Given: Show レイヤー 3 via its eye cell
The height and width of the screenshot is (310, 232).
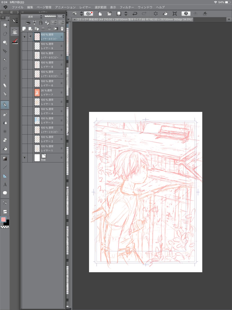Looking at the screenshot, I should point(24,120).
